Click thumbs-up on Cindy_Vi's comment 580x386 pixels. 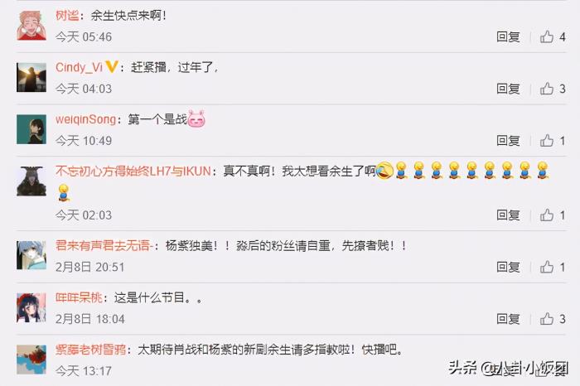pyautogui.click(x=547, y=89)
